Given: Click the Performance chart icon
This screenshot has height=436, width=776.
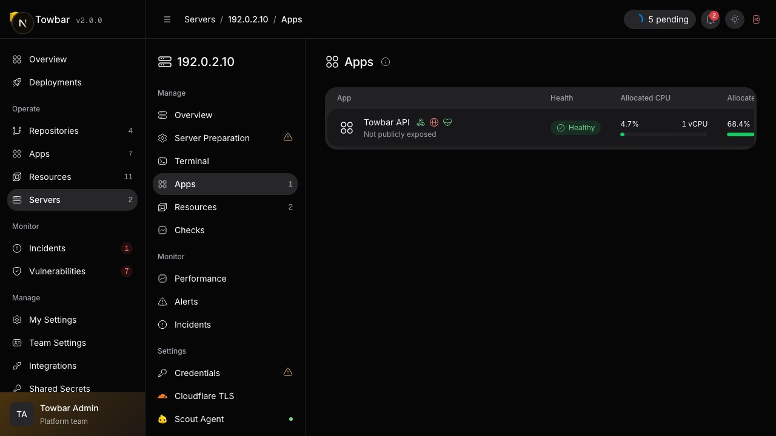Looking at the screenshot, I should [x=162, y=279].
